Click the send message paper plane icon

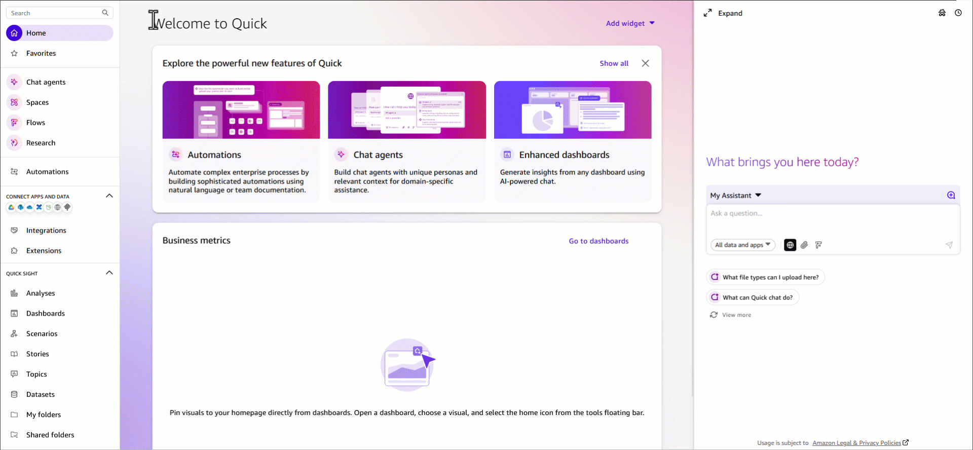point(949,245)
